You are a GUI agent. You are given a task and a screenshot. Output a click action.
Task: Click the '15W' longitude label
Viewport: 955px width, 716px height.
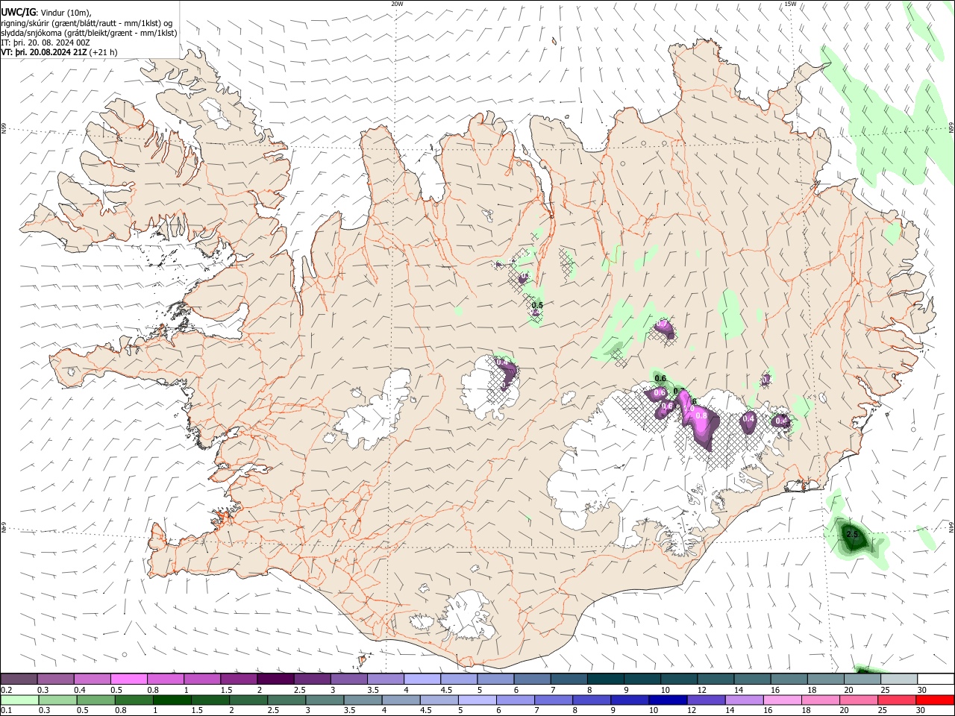pos(790,4)
